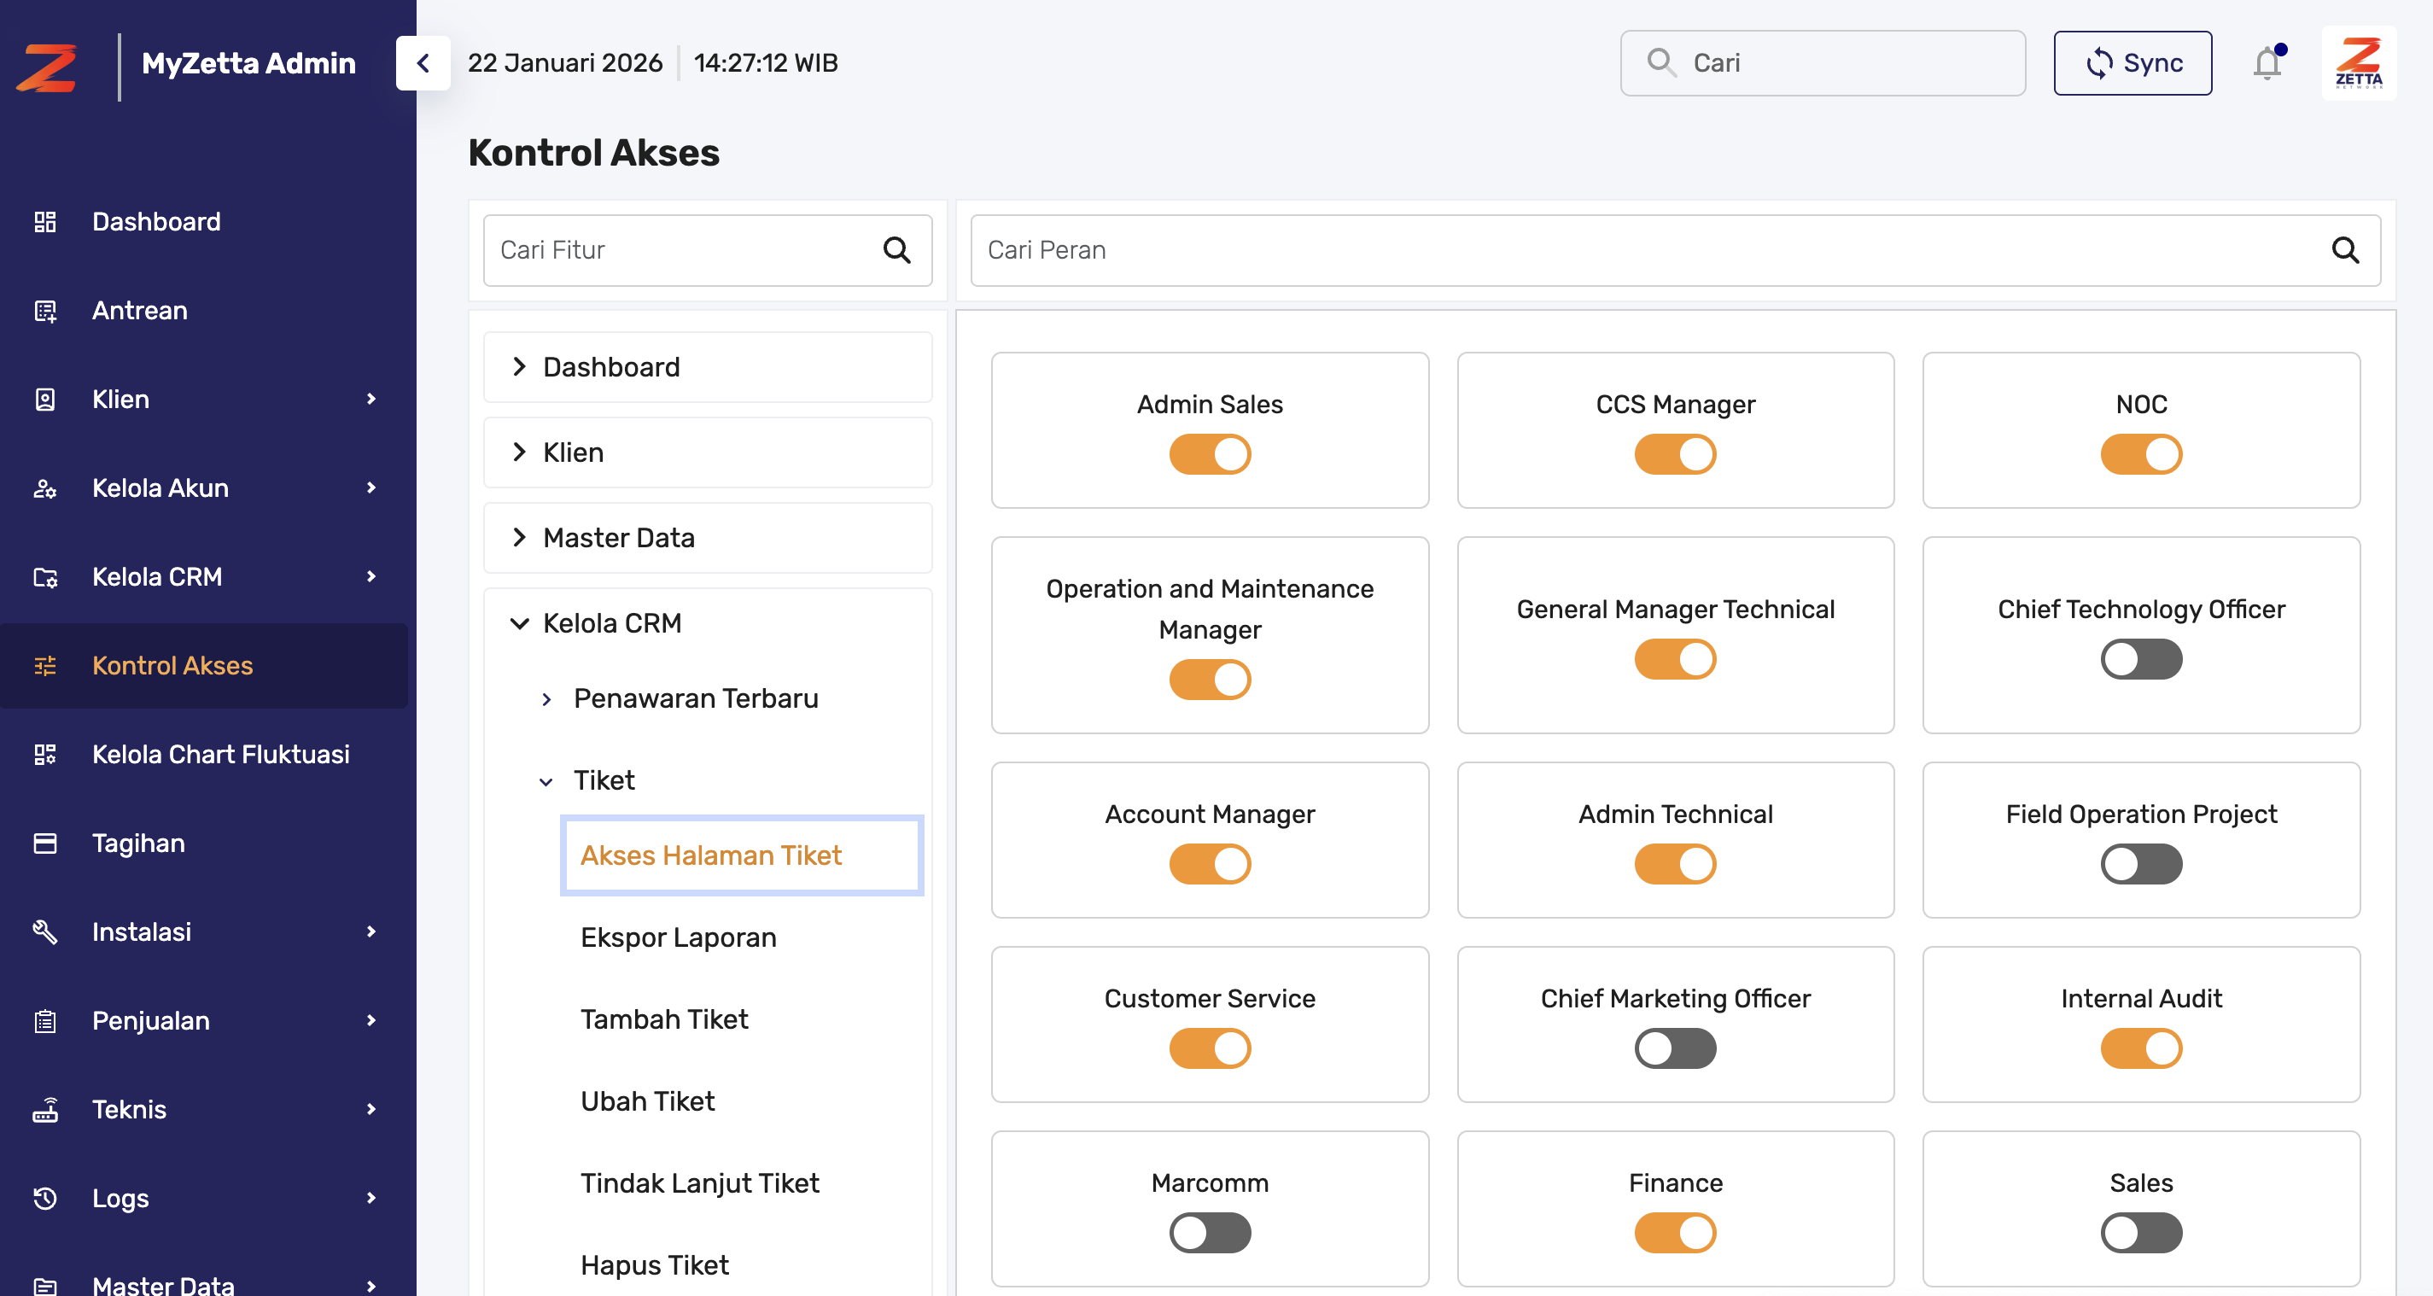This screenshot has width=2433, height=1296.
Task: Click the Instalasi wrench icon
Action: pyautogui.click(x=45, y=931)
